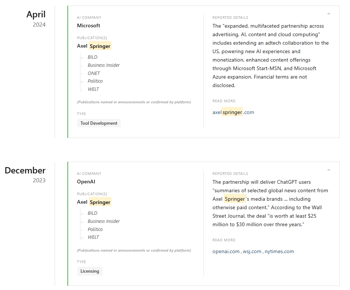350x290 pixels.
Task: Open the openai.com source link
Action: click(x=226, y=251)
